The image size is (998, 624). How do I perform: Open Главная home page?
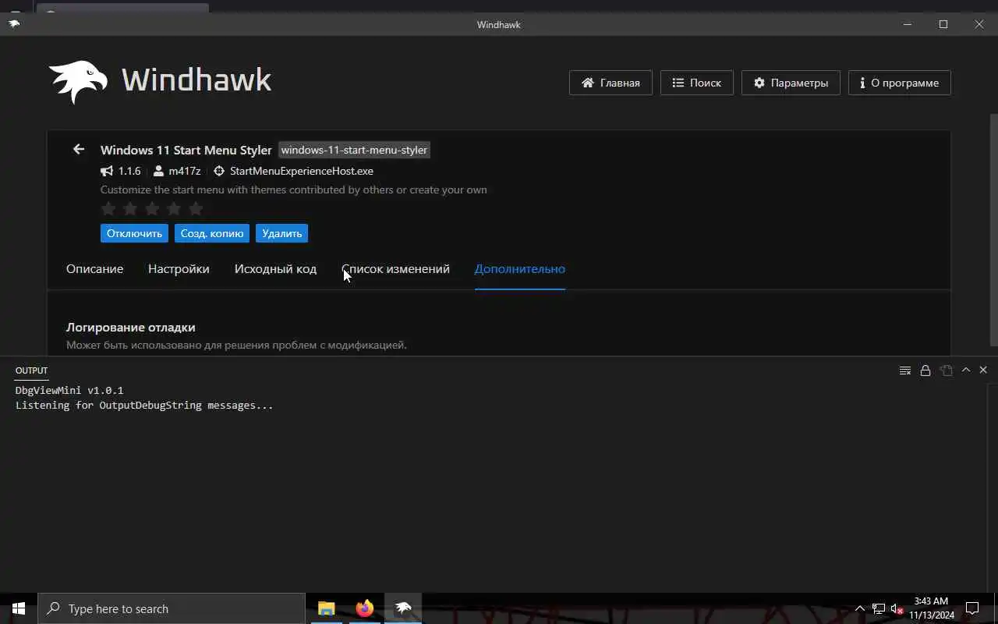(x=610, y=83)
